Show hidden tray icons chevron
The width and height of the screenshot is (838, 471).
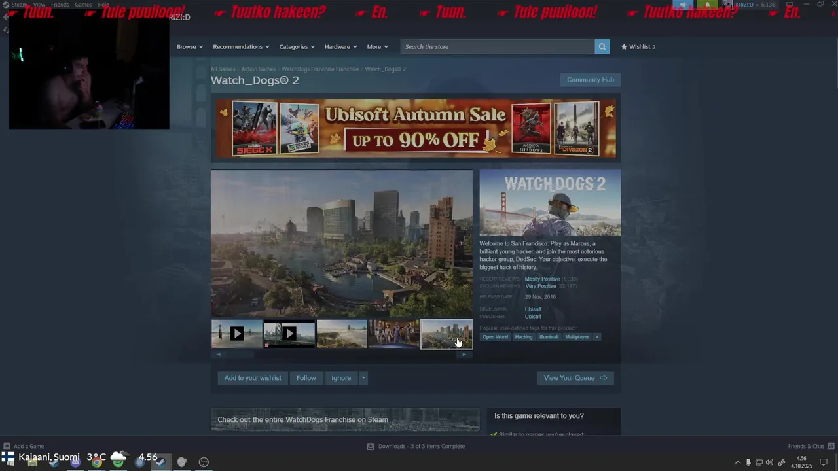738,462
